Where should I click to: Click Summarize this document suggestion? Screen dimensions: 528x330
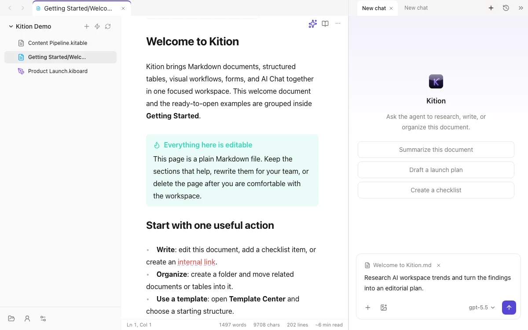pos(436,150)
